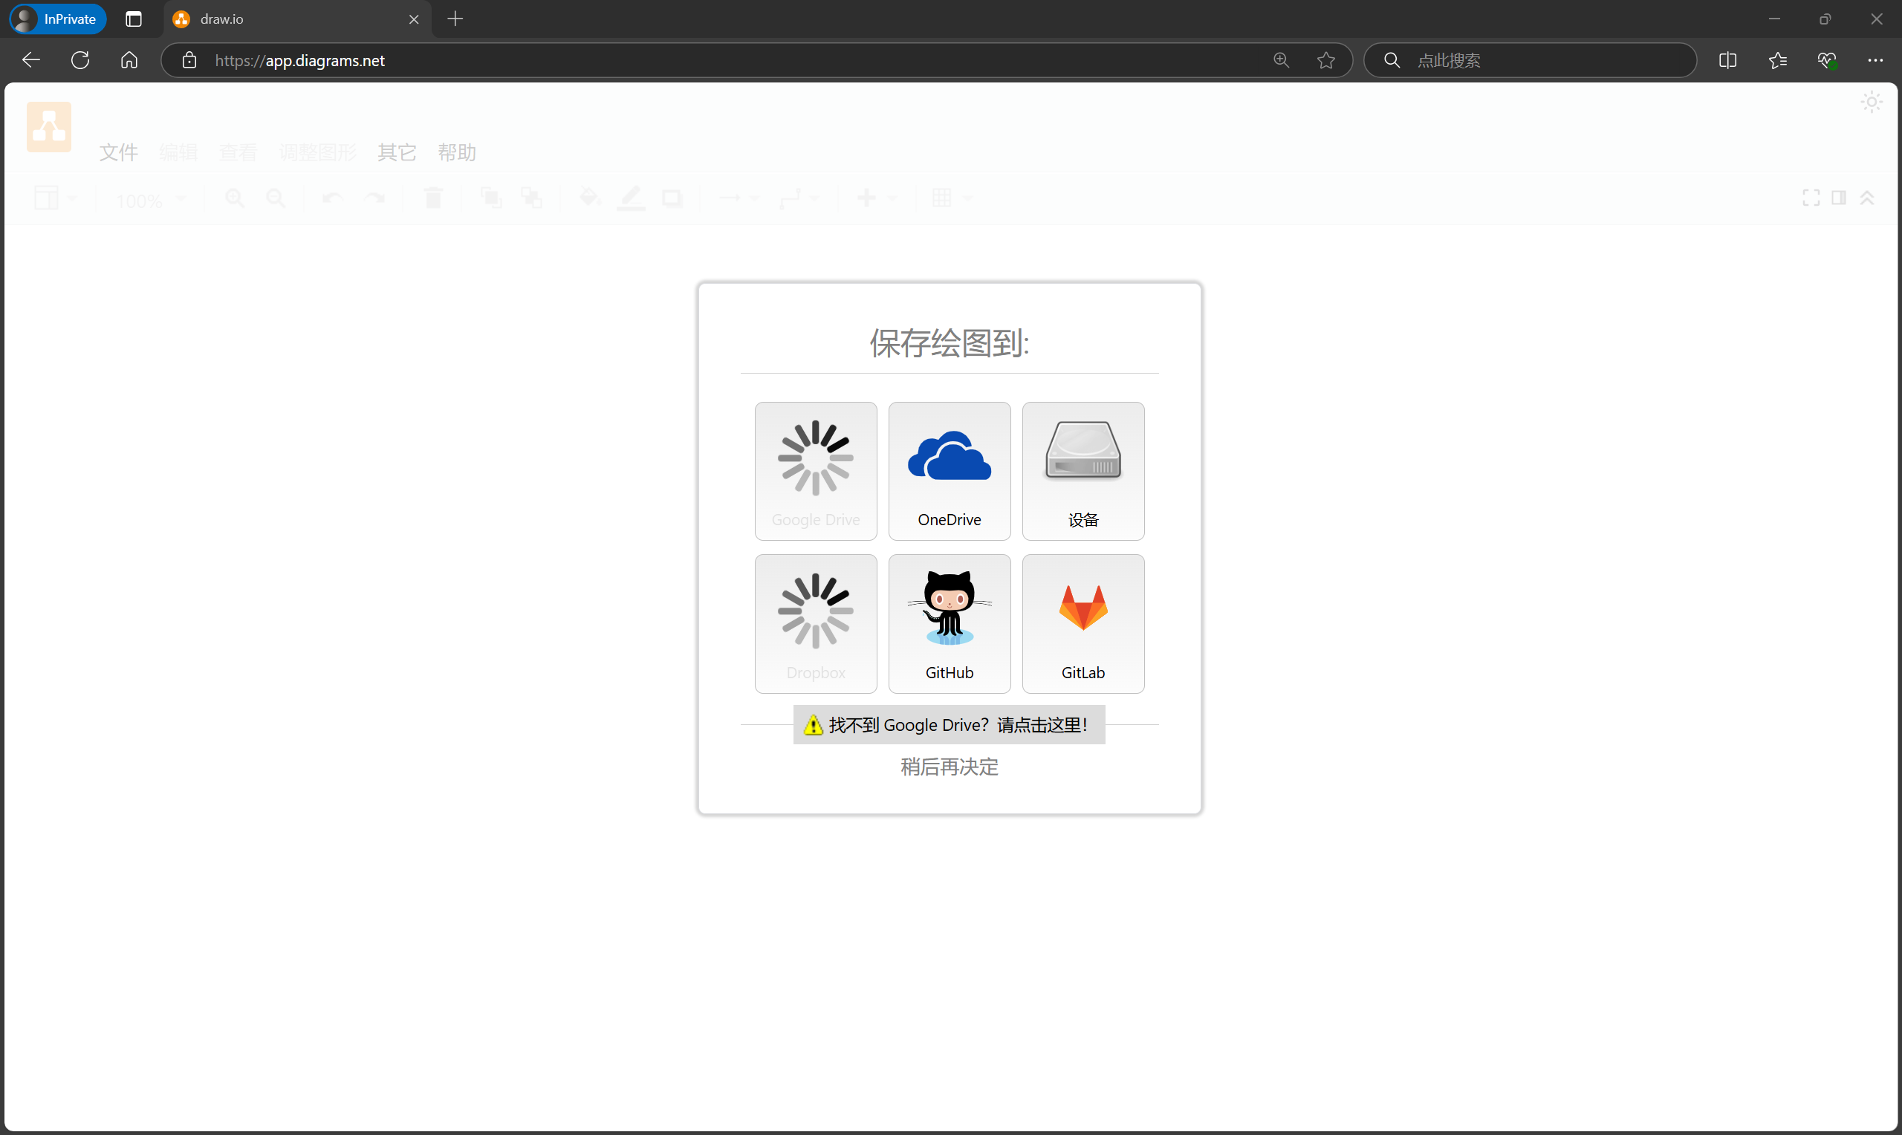Open the 文件 menu
Viewport: 1902px width, 1135px height.
(119, 152)
